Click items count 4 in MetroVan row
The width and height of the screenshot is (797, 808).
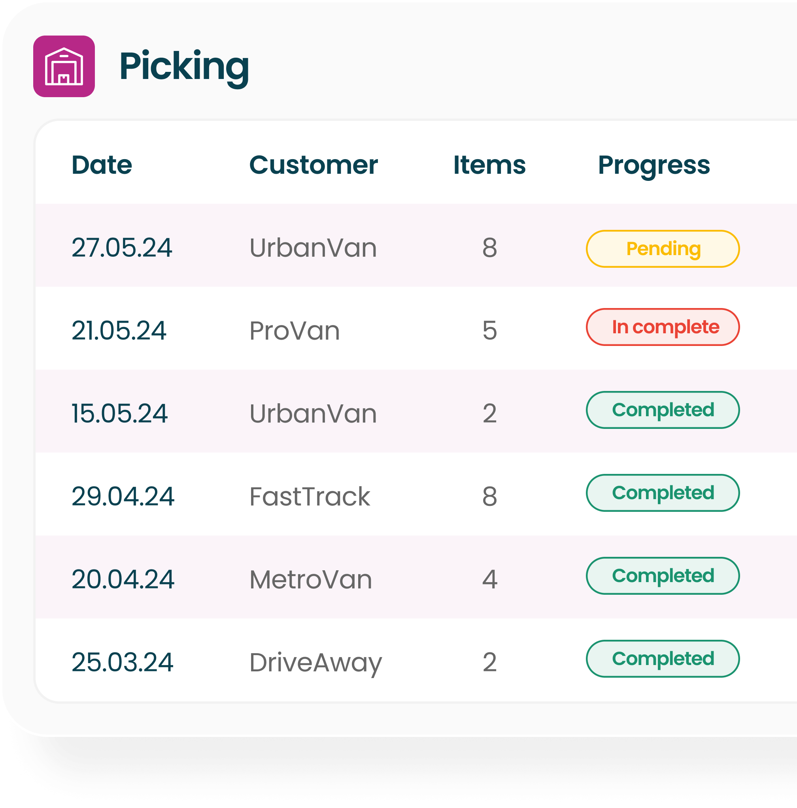(x=490, y=579)
